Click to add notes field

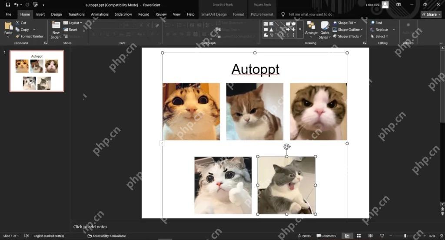(x=90, y=227)
